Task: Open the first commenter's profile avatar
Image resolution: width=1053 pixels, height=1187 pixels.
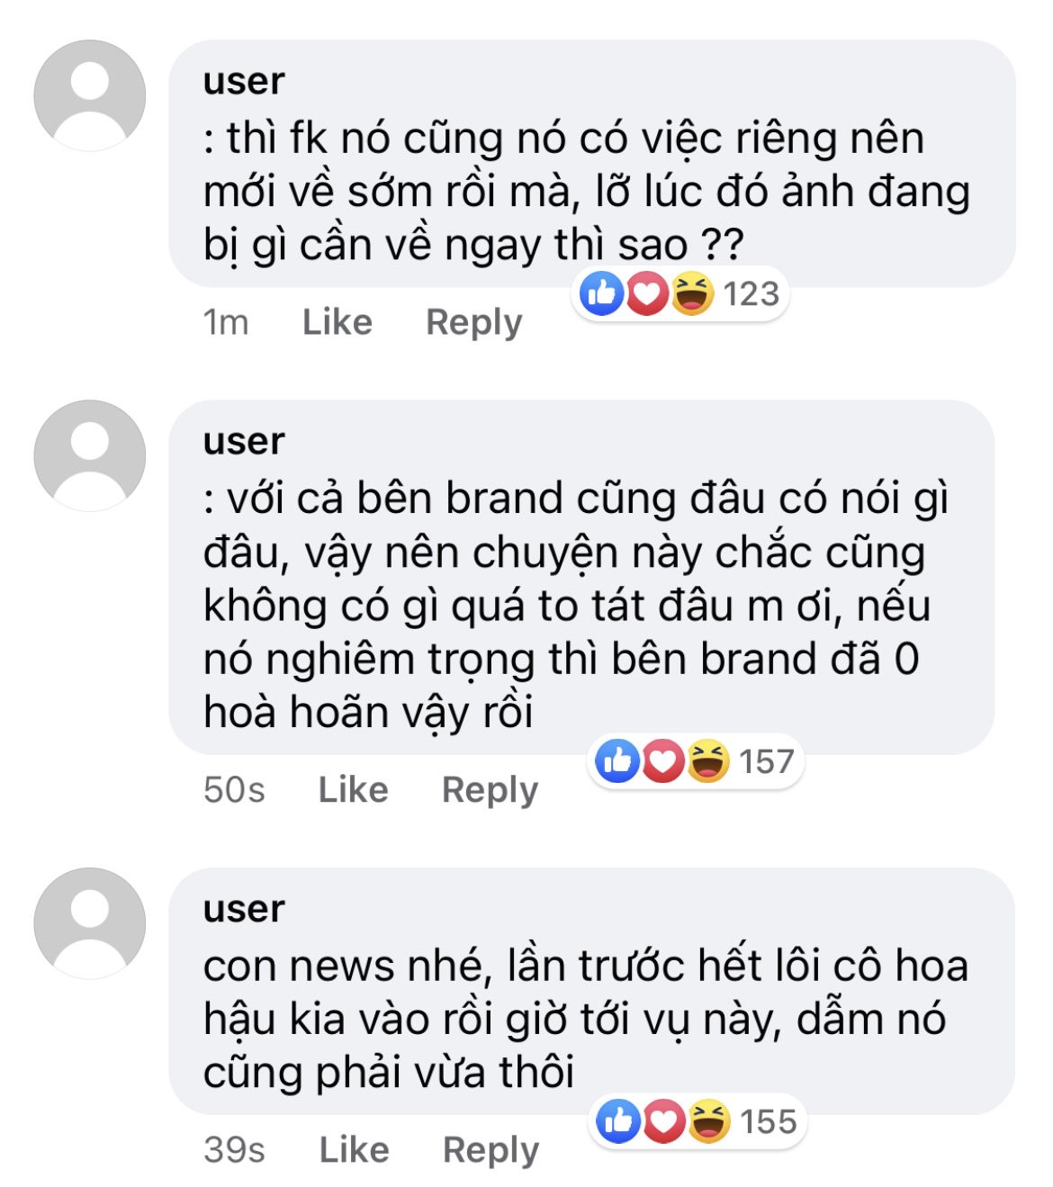Action: [x=90, y=95]
